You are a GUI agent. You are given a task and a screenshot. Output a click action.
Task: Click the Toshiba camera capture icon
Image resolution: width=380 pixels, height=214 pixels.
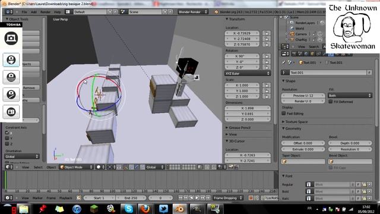click(11, 38)
